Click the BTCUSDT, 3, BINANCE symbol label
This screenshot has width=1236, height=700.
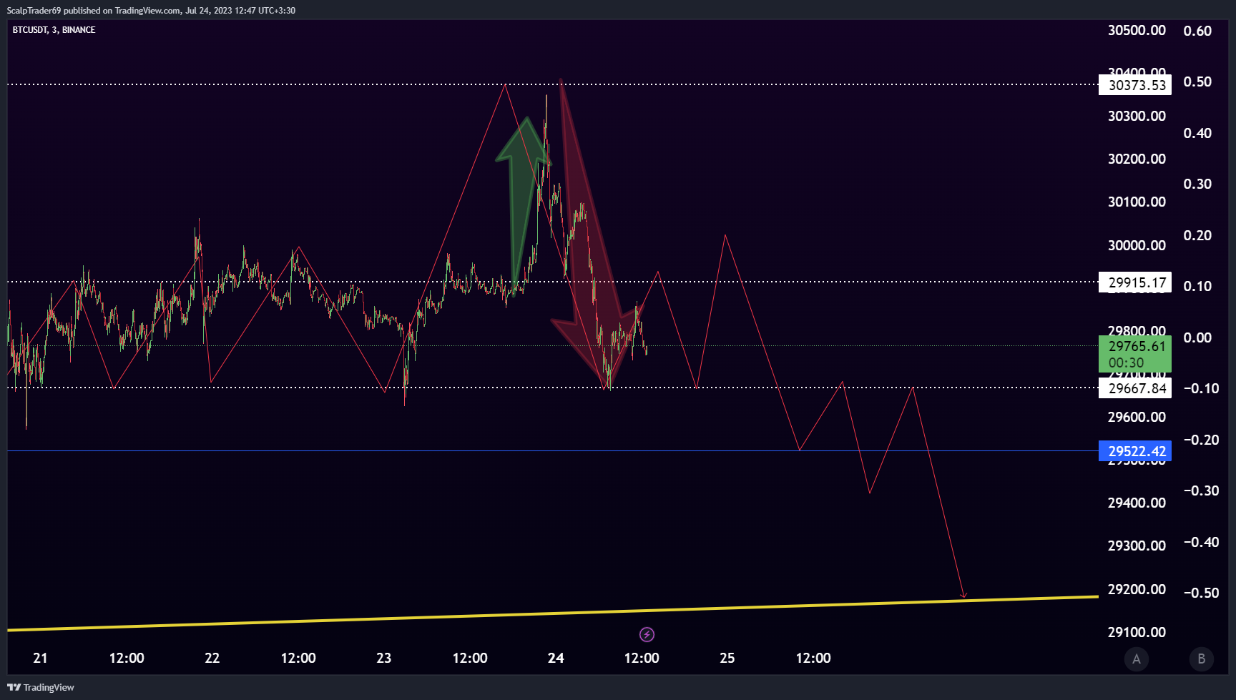[x=54, y=30]
